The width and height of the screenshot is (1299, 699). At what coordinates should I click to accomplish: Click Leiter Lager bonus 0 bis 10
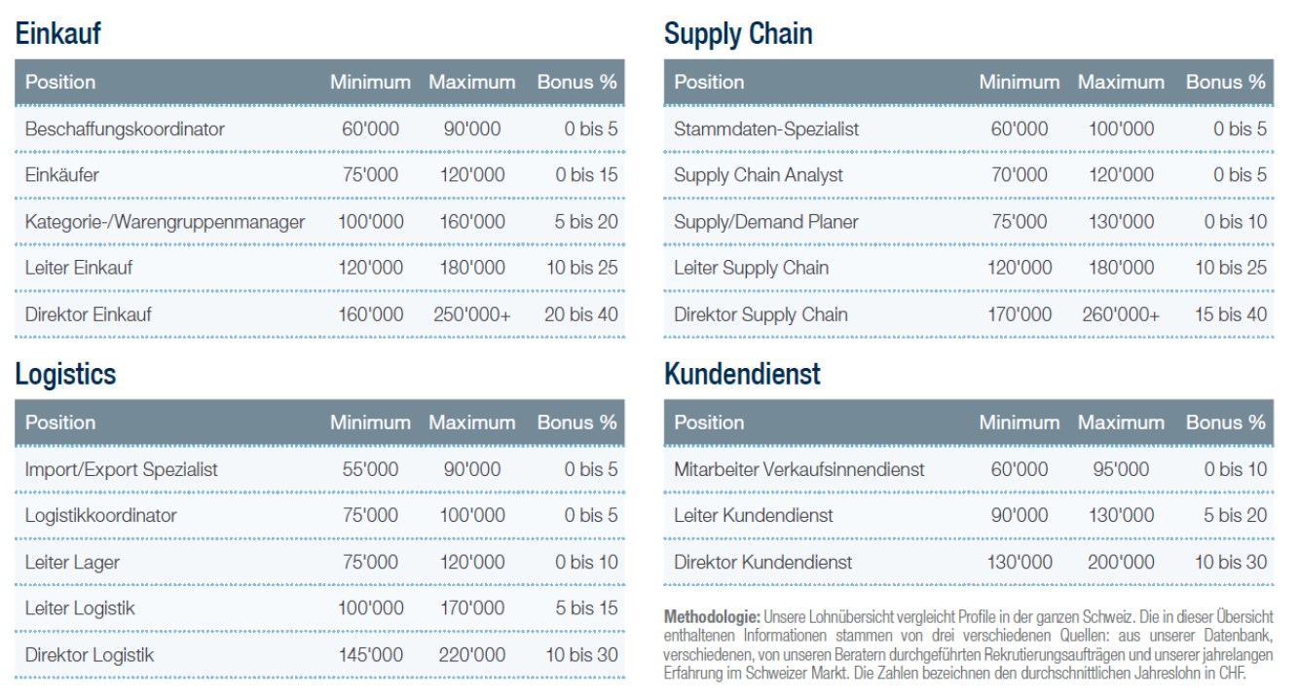coord(586,562)
